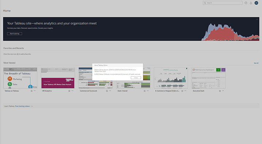Open more actions for Tableau on Tableau
This screenshot has width=262, height=144.
pos(35,91)
